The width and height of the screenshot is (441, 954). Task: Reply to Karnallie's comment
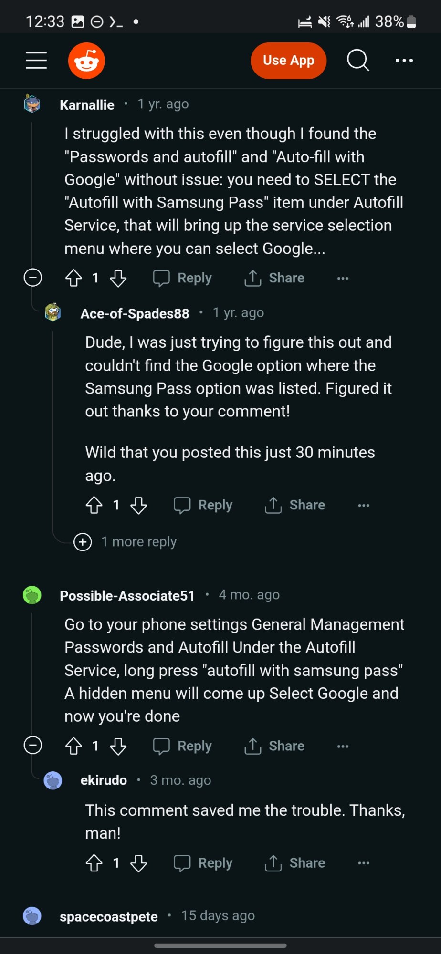pos(183,278)
